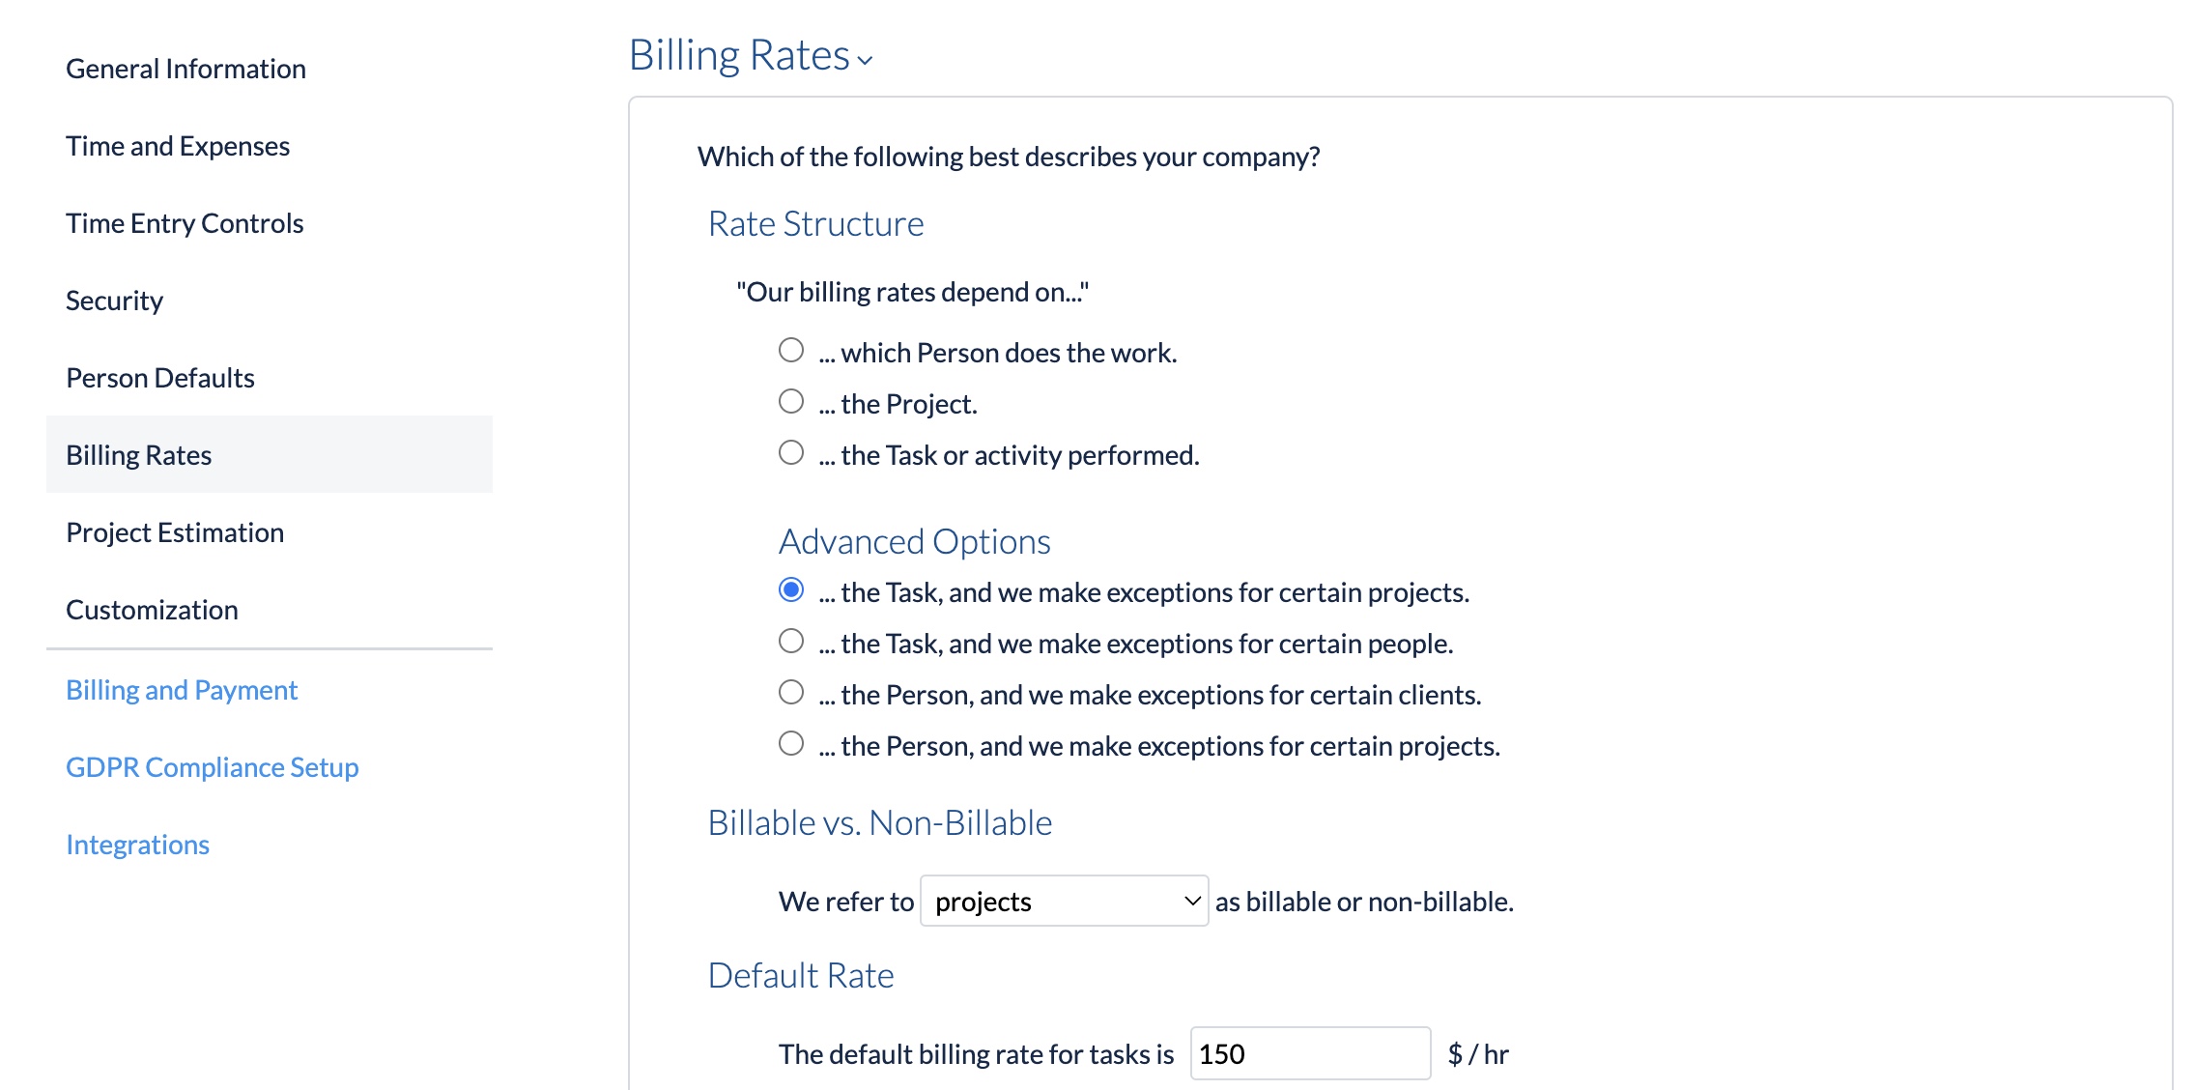Screen dimensions: 2195x1090
Task: Go to Person Defaults settings
Action: point(160,378)
